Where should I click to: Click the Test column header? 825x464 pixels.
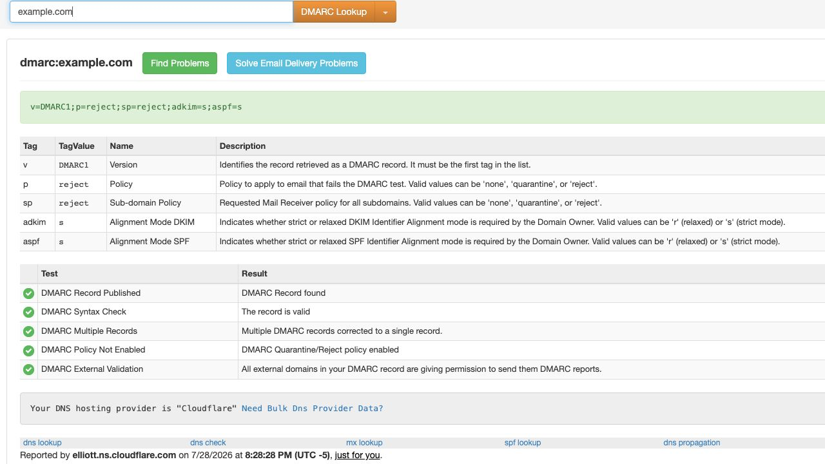click(x=138, y=274)
